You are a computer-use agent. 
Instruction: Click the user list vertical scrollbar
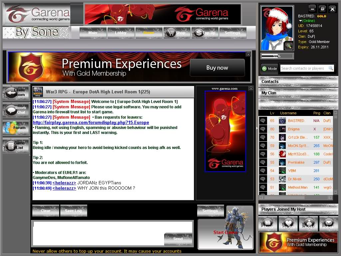point(336,152)
